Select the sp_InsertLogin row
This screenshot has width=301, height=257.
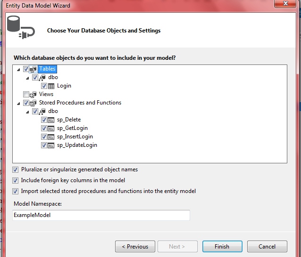75,137
